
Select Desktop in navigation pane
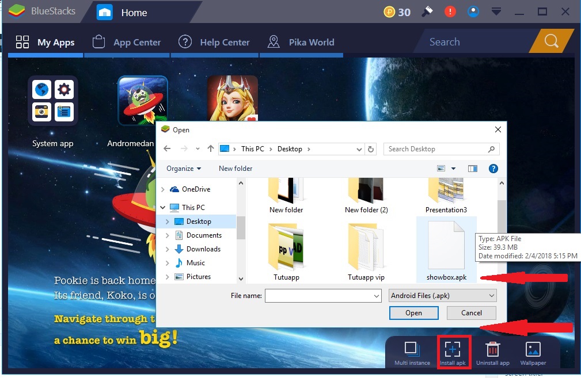point(193,222)
